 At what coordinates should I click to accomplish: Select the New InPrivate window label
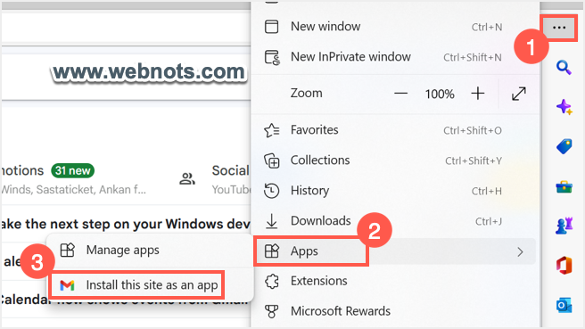pos(350,57)
